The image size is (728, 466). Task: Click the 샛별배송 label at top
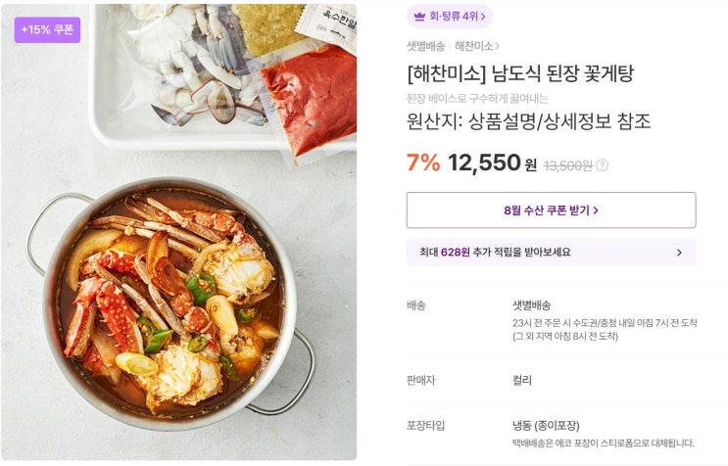click(426, 46)
